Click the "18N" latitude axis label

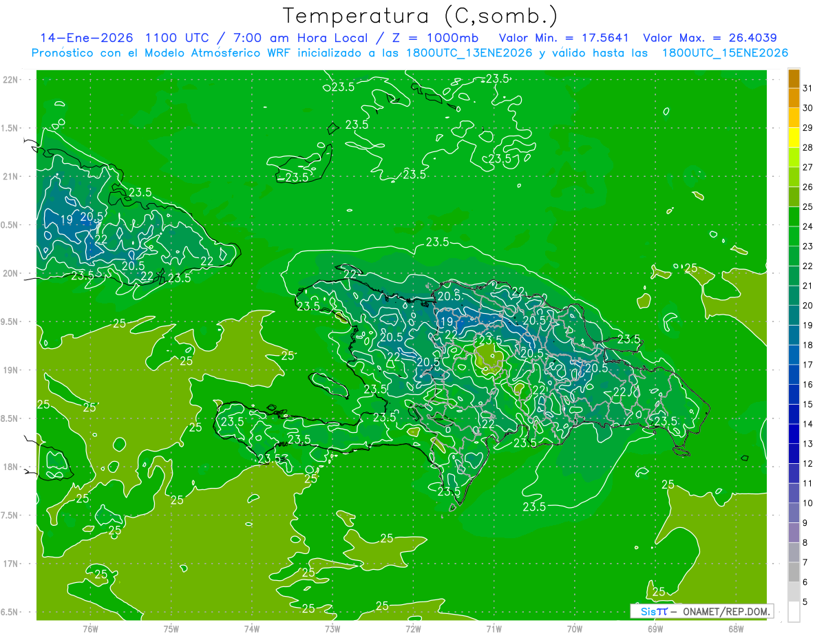click(x=11, y=467)
